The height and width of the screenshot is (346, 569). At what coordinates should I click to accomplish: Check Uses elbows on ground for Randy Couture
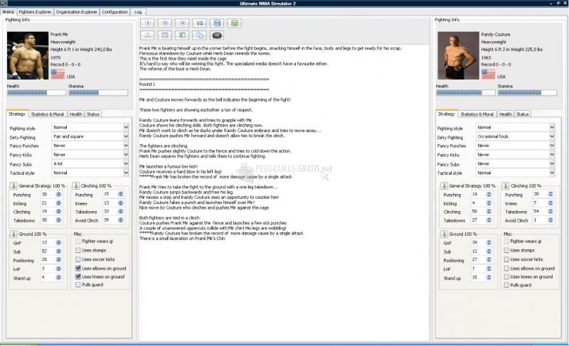tap(506, 268)
